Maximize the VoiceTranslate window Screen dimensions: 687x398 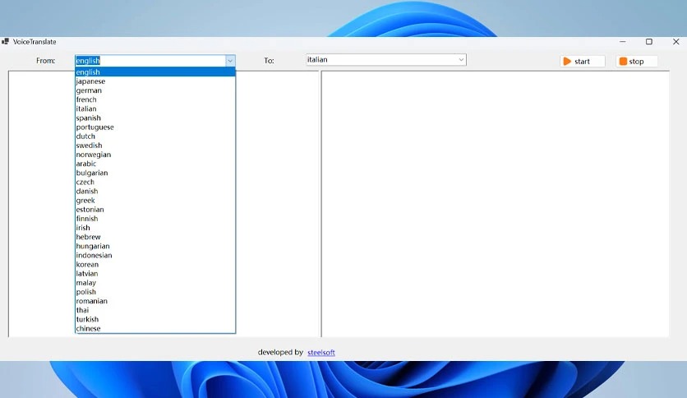tap(649, 42)
